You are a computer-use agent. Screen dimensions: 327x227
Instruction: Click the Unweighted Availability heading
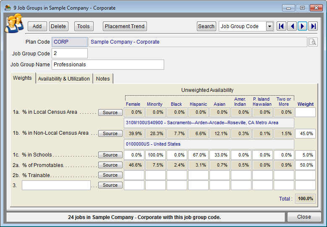point(207,90)
